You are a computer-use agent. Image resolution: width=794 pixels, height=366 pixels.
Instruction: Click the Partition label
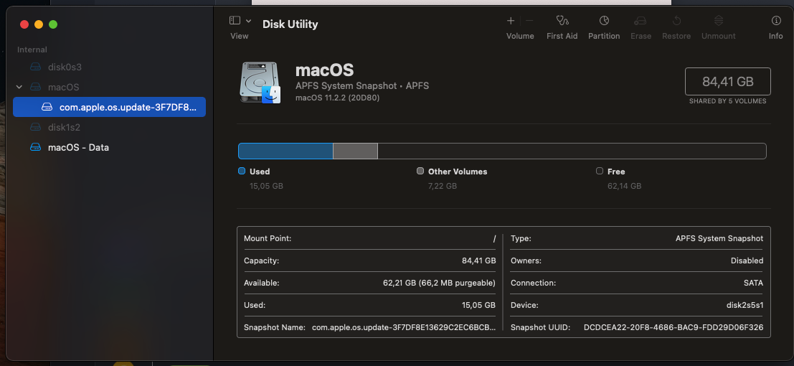604,36
